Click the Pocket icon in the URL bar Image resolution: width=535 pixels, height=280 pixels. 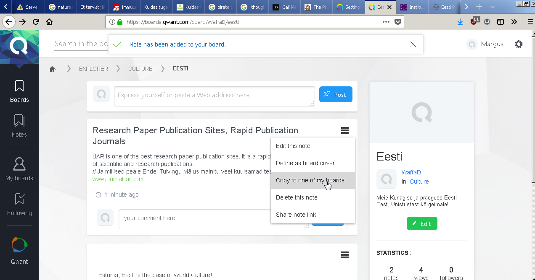pos(397,22)
